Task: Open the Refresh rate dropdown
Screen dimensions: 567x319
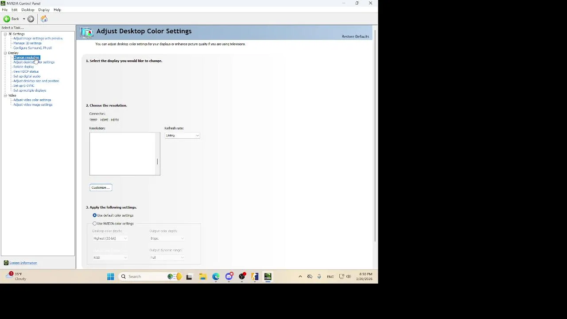Action: tap(182, 136)
